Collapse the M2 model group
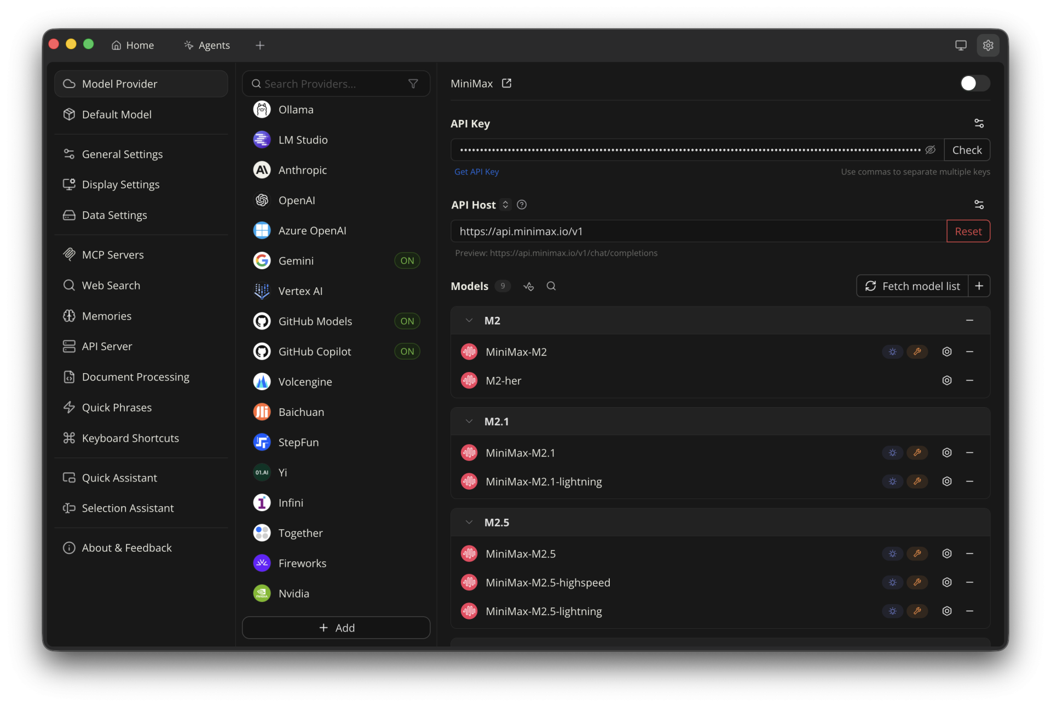1051x707 pixels. (469, 321)
